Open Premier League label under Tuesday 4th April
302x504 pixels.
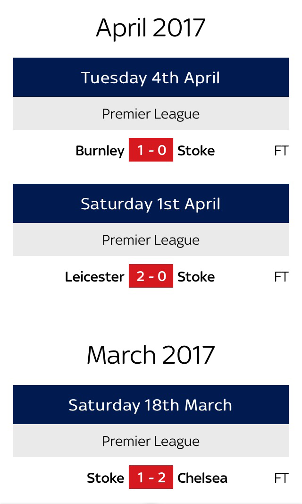151,114
